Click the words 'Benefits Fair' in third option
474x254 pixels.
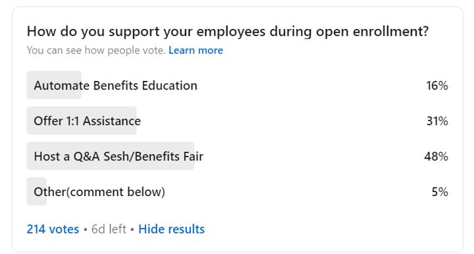tap(169, 157)
